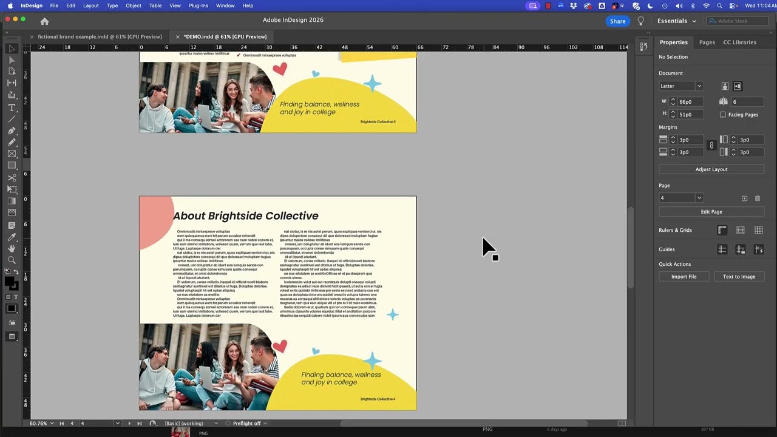Image resolution: width=777 pixels, height=437 pixels.
Task: Select the Rectangle Frame tool
Action: [12, 154]
